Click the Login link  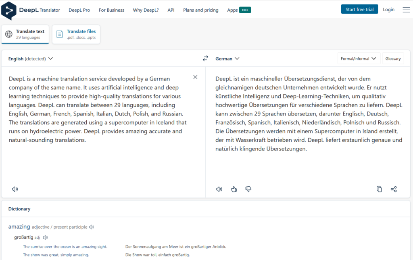388,10
